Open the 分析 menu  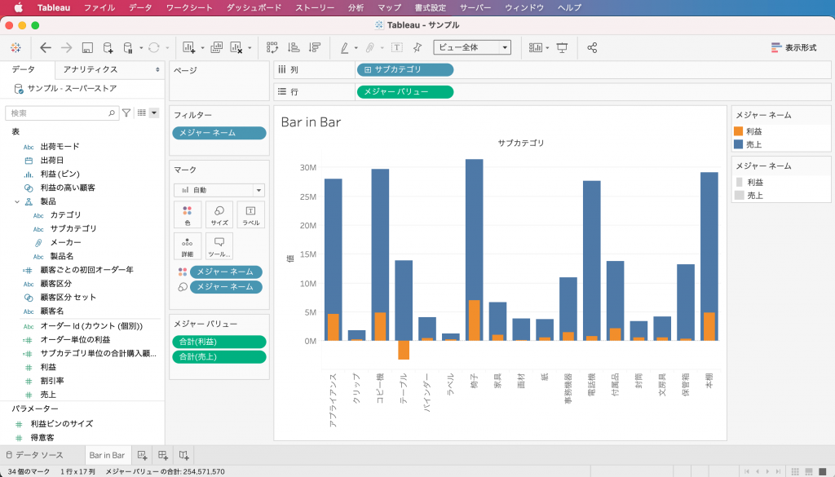[356, 7]
